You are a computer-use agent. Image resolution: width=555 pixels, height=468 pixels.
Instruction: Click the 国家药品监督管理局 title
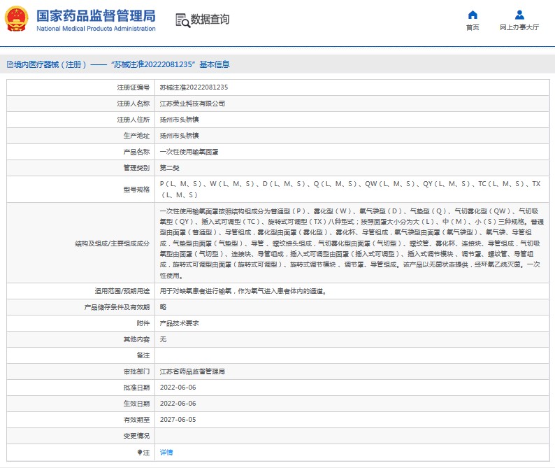coord(96,16)
